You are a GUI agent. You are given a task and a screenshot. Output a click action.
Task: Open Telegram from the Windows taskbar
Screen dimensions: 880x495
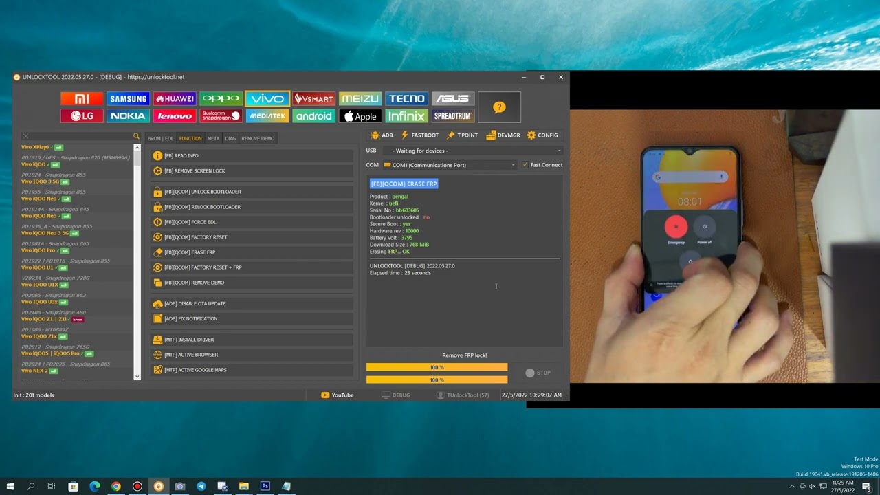coord(201,486)
